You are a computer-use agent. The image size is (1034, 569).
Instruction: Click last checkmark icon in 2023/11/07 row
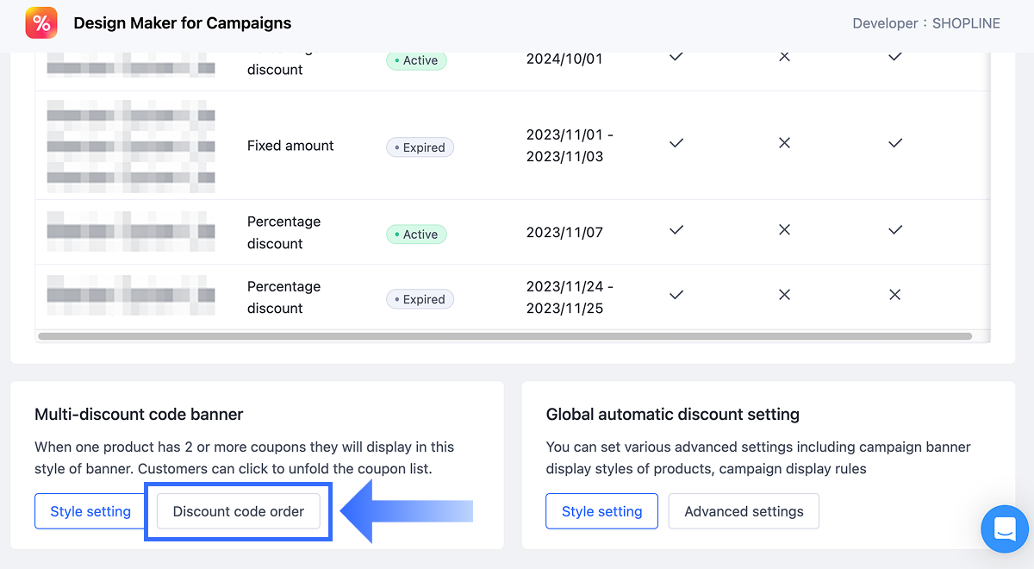895,230
